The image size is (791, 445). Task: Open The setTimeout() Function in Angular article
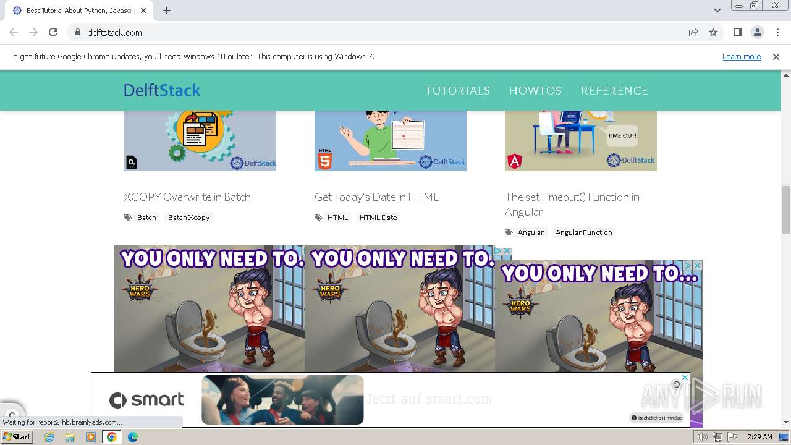pyautogui.click(x=572, y=204)
